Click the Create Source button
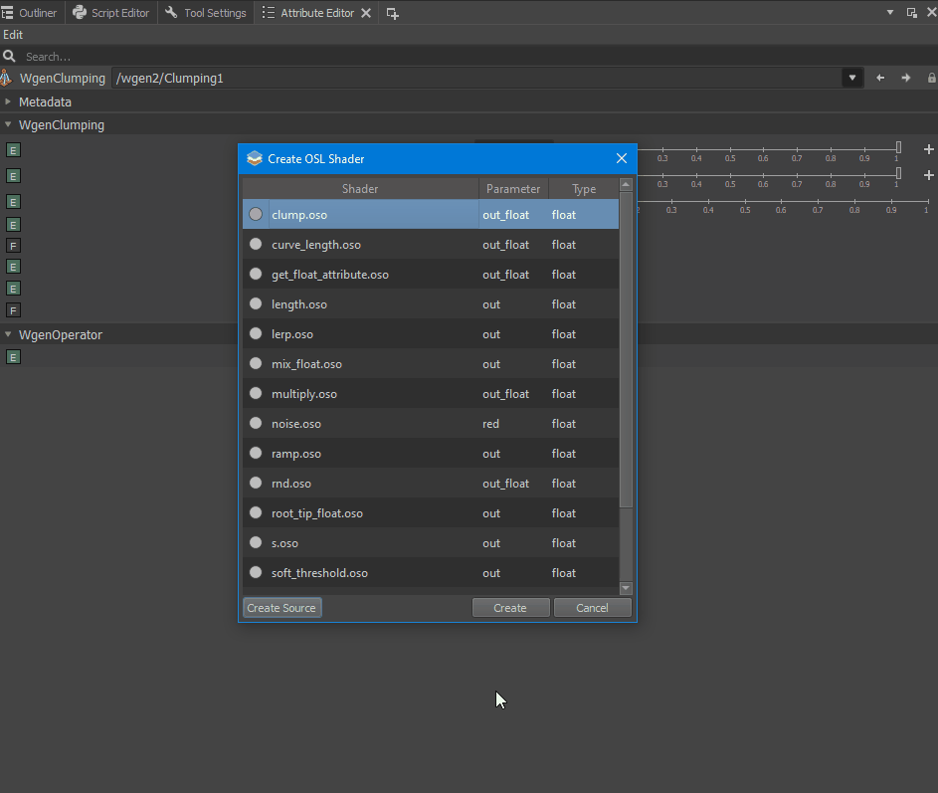The image size is (938, 793). 281,608
